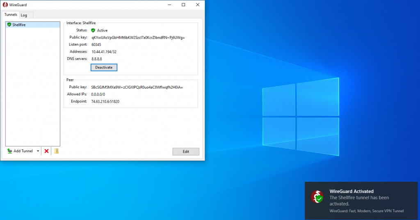Image resolution: width=420 pixels, height=220 pixels.
Task: Open the Edit tunnel dialog
Action: 186,152
